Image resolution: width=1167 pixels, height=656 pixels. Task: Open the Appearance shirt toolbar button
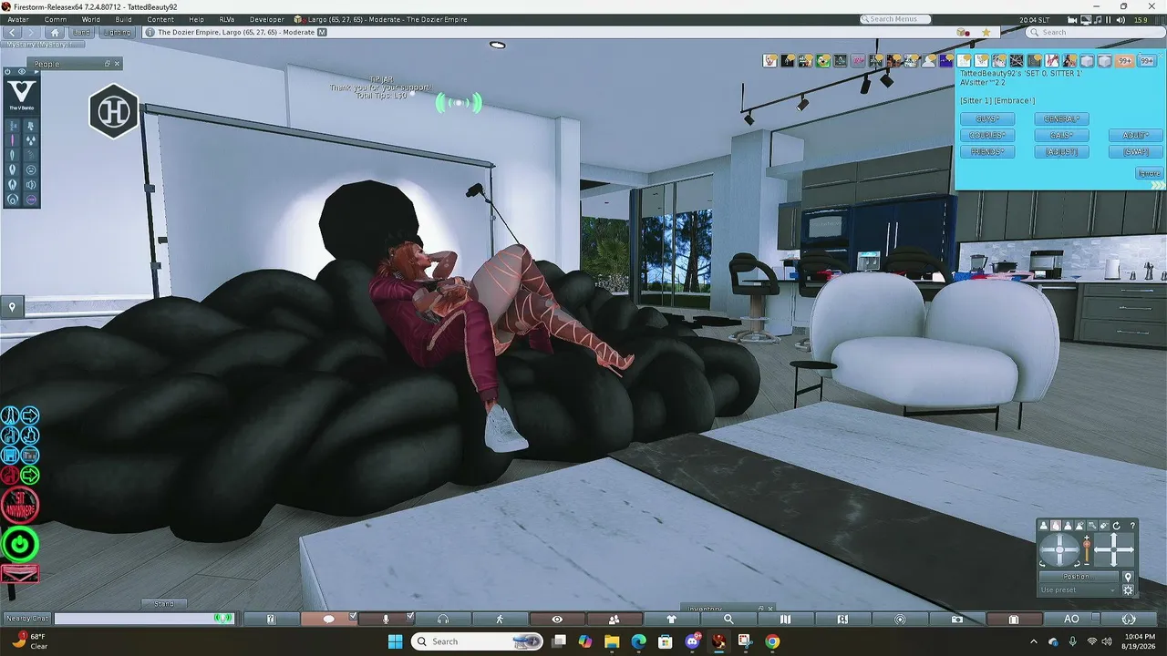[x=672, y=620]
